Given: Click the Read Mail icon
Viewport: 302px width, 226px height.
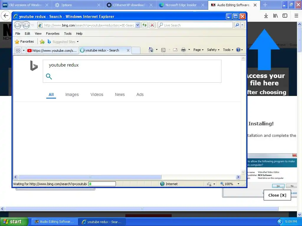Looking at the screenshot, I should pyautogui.click(x=175, y=50).
